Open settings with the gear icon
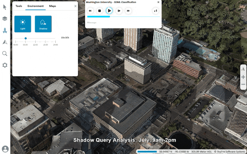Screen dimensions: 247x154 coord(5,65)
